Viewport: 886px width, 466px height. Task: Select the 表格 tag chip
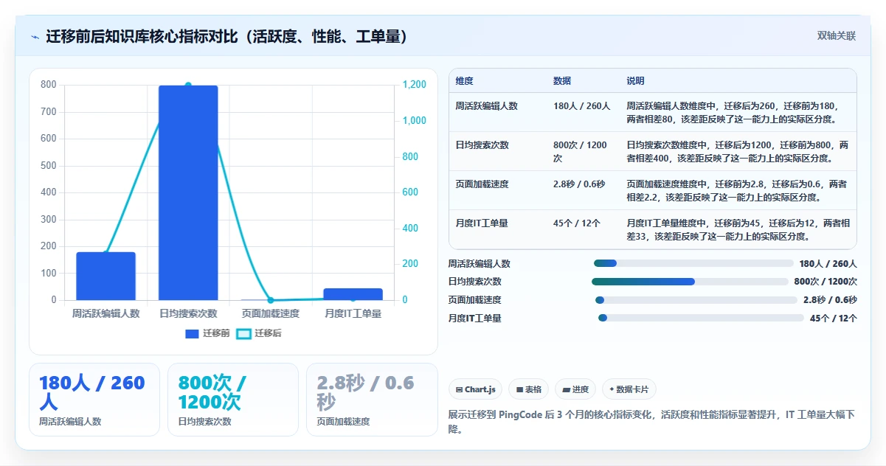(528, 389)
